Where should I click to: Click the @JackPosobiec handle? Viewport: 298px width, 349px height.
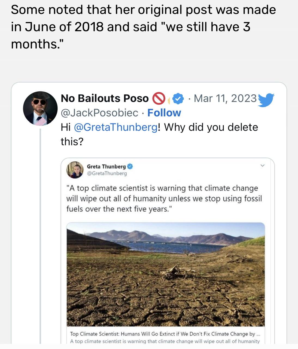(x=99, y=113)
